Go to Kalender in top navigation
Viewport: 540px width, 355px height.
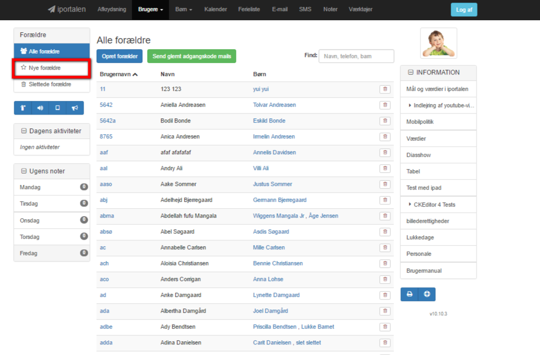(x=216, y=10)
